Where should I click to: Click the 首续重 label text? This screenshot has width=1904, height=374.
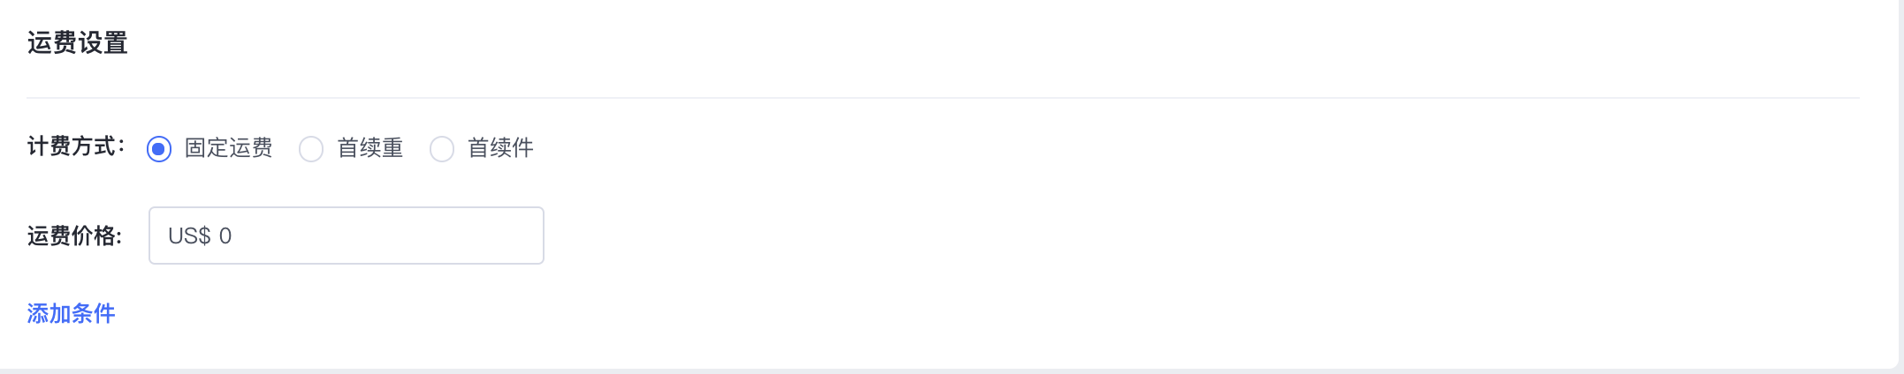pyautogui.click(x=369, y=148)
